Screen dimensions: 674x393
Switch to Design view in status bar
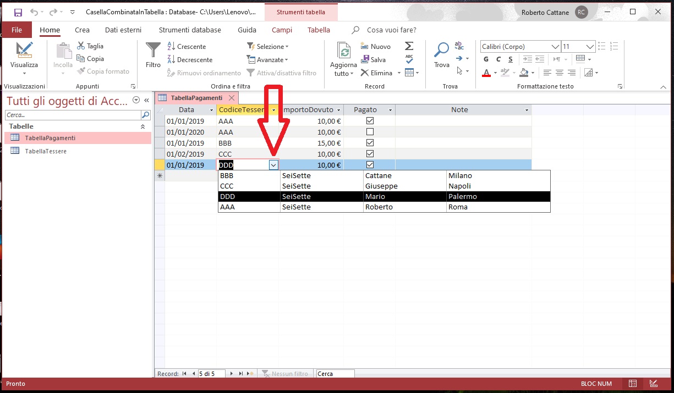(x=653, y=384)
